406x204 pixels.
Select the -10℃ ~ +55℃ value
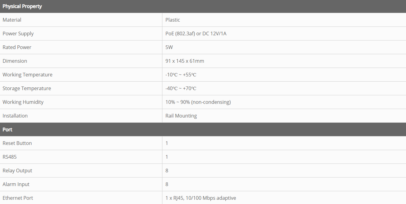pos(181,75)
